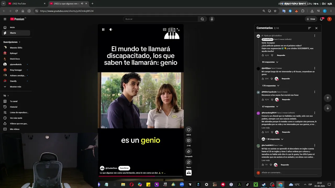Open the sound thumbnail below Remix

click(189, 173)
